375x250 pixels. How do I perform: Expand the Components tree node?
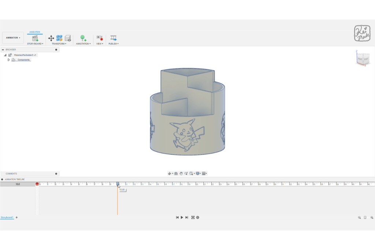click(x=9, y=60)
